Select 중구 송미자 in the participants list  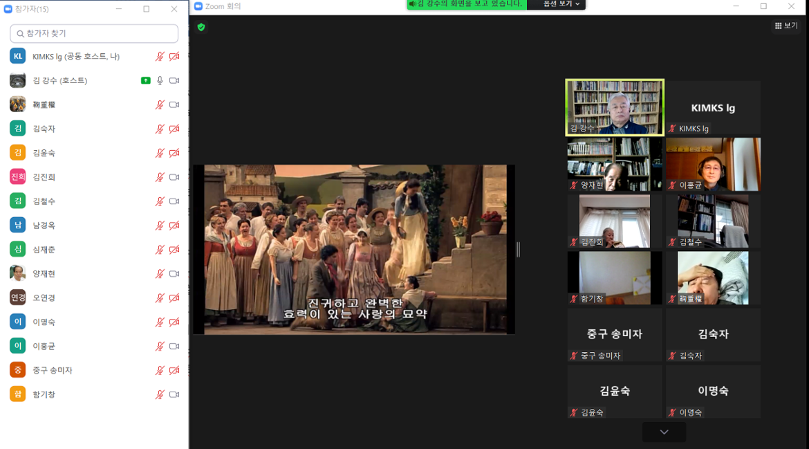53,370
